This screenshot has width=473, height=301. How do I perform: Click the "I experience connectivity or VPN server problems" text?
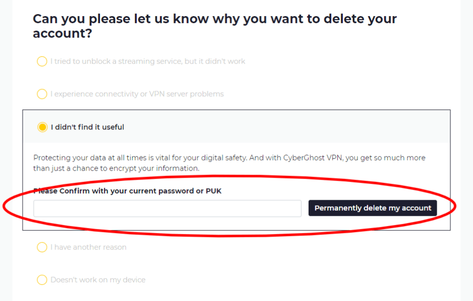(137, 94)
